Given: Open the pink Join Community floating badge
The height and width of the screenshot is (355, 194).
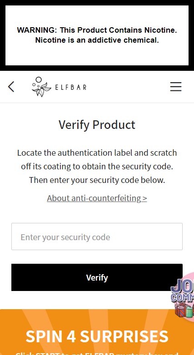Looking at the screenshot, I should pos(183,296).
